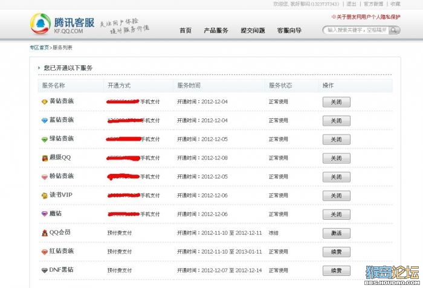Click 续费 button for 红钻贵族

click(x=337, y=252)
